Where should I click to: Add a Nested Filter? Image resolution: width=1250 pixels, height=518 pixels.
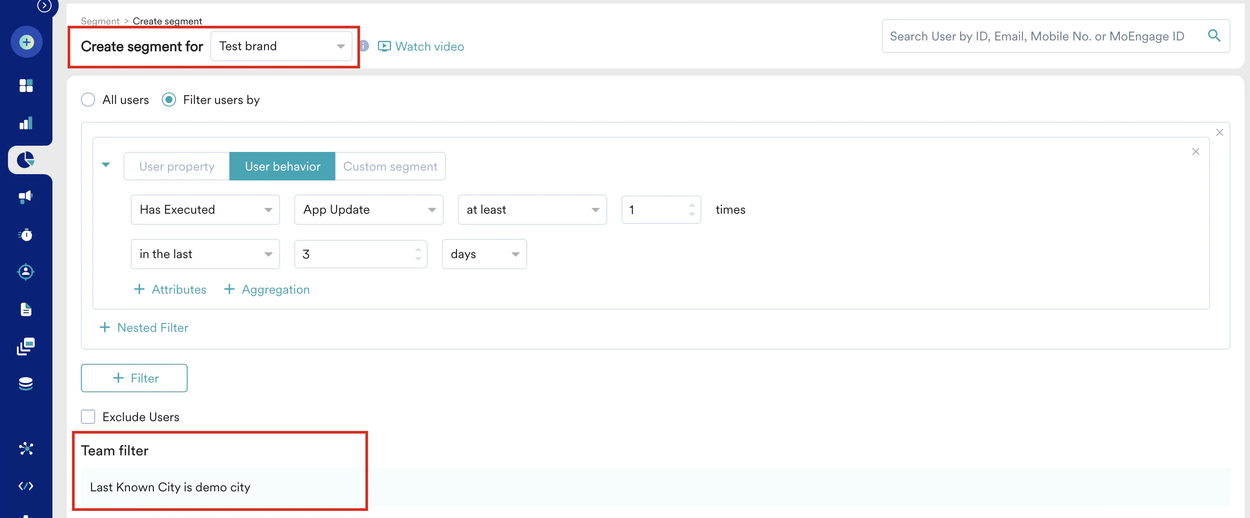point(144,327)
